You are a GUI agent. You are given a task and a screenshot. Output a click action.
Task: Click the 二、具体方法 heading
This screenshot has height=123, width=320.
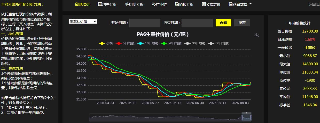tap(12, 68)
